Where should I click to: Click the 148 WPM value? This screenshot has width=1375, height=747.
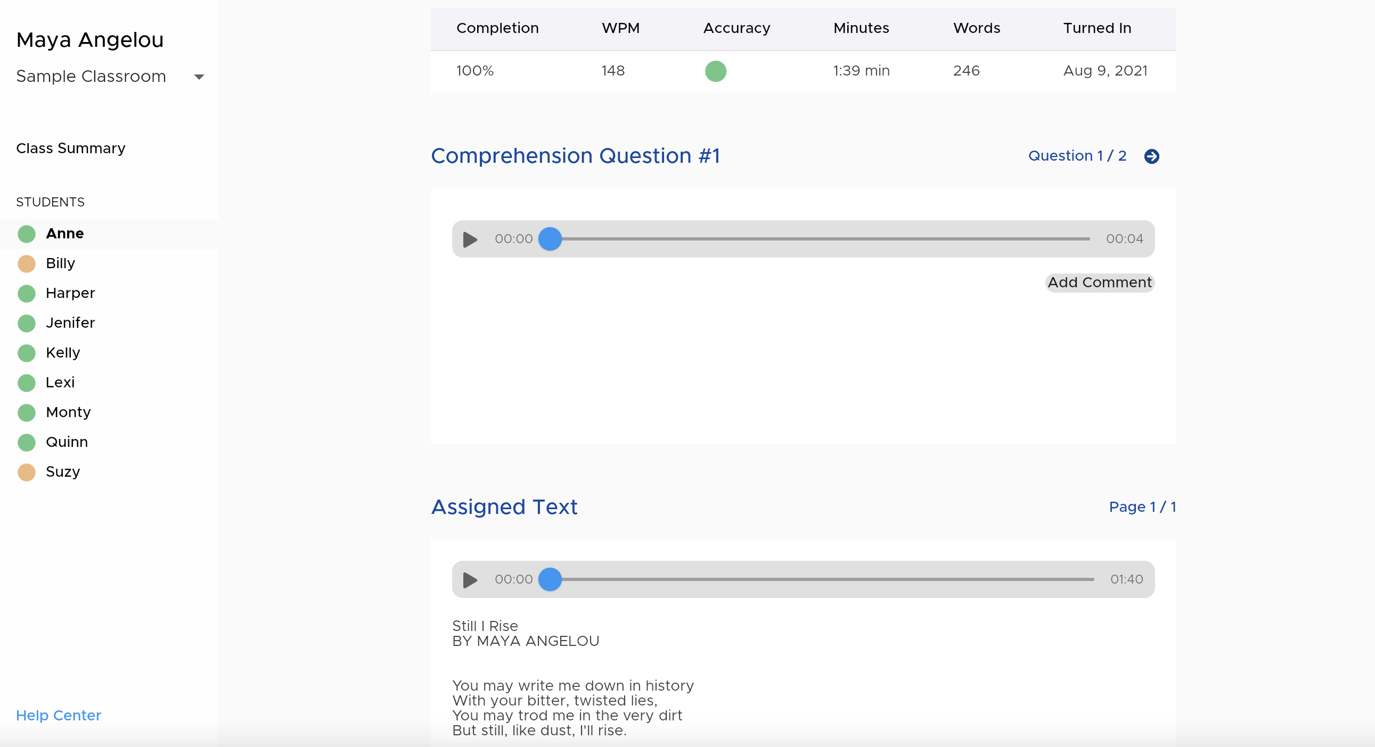[613, 71]
